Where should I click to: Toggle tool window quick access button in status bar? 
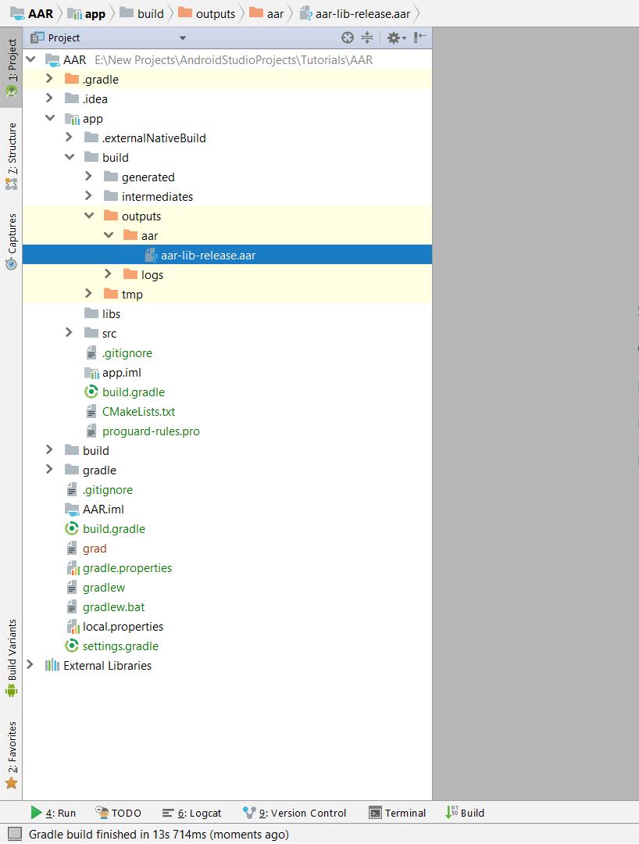click(x=15, y=835)
